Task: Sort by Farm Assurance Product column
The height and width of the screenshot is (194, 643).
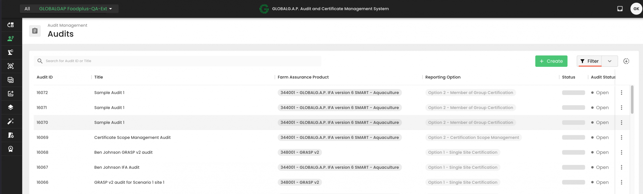Action: click(303, 77)
